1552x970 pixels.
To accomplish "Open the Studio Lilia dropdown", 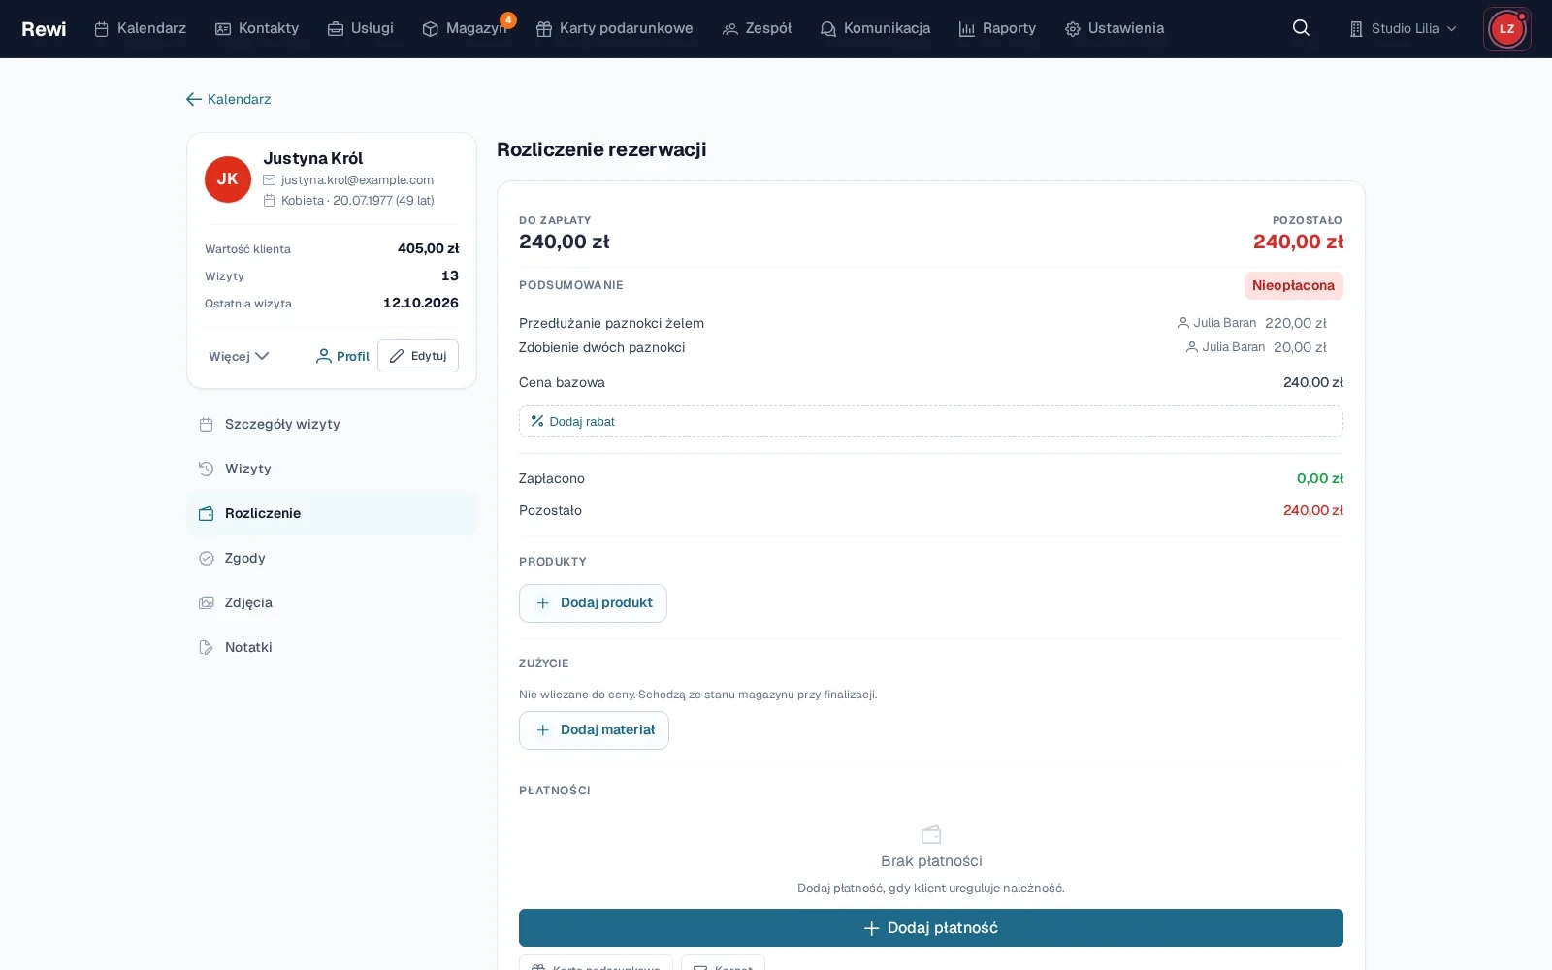I will point(1403,28).
